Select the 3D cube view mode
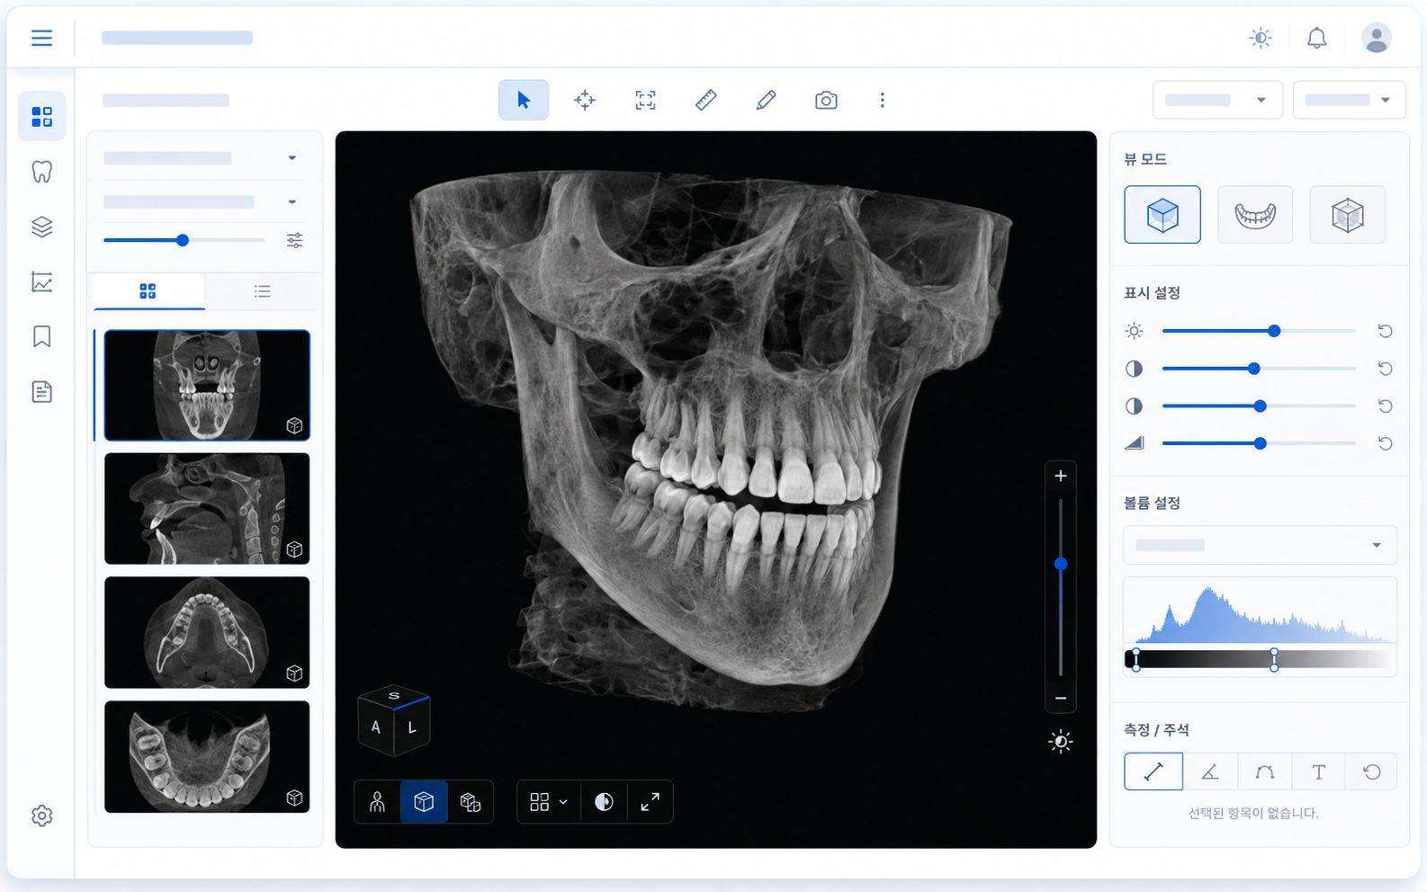The width and height of the screenshot is (1427, 892). tap(1162, 215)
